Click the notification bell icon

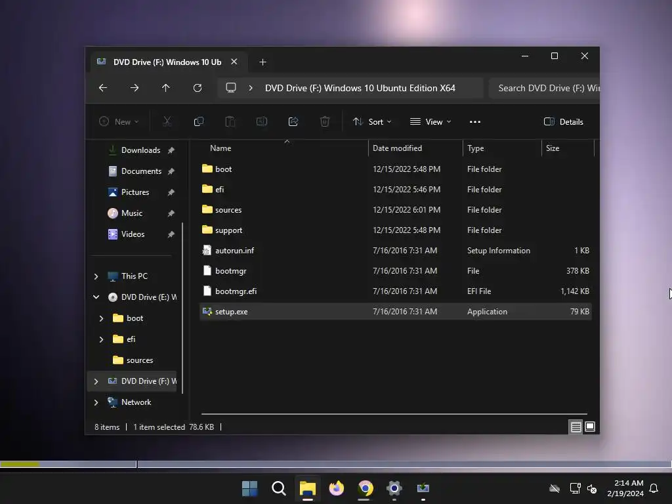tap(654, 488)
